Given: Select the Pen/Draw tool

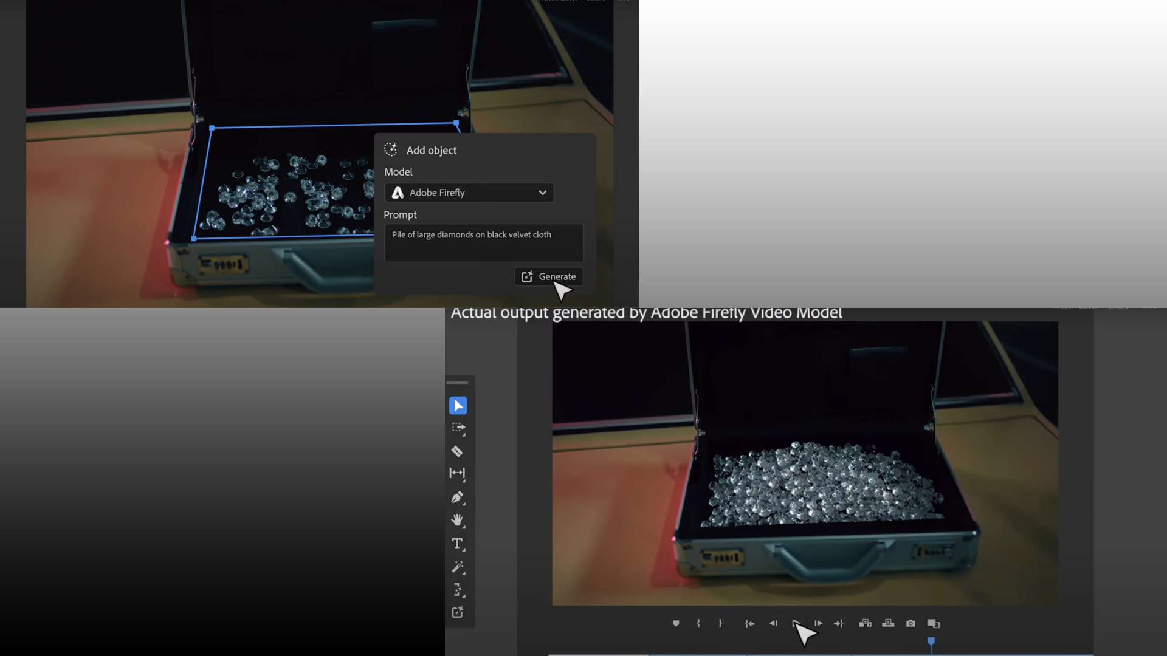Looking at the screenshot, I should [458, 497].
